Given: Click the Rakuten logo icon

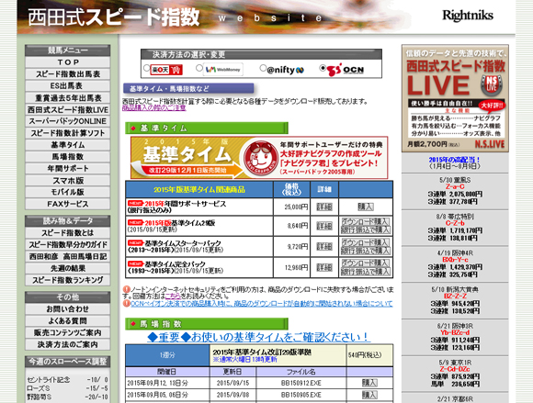Looking at the screenshot, I should coord(166,70).
